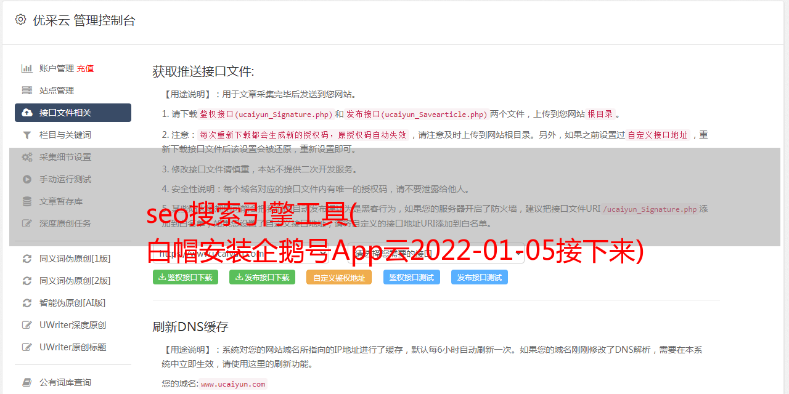Click the refresh icon beside 智能伪原创[AI版]
789x394 pixels.
click(27, 303)
